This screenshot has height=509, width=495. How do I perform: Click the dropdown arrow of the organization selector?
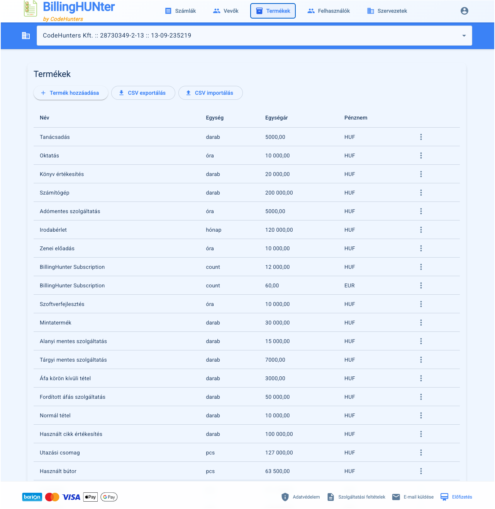point(464,36)
